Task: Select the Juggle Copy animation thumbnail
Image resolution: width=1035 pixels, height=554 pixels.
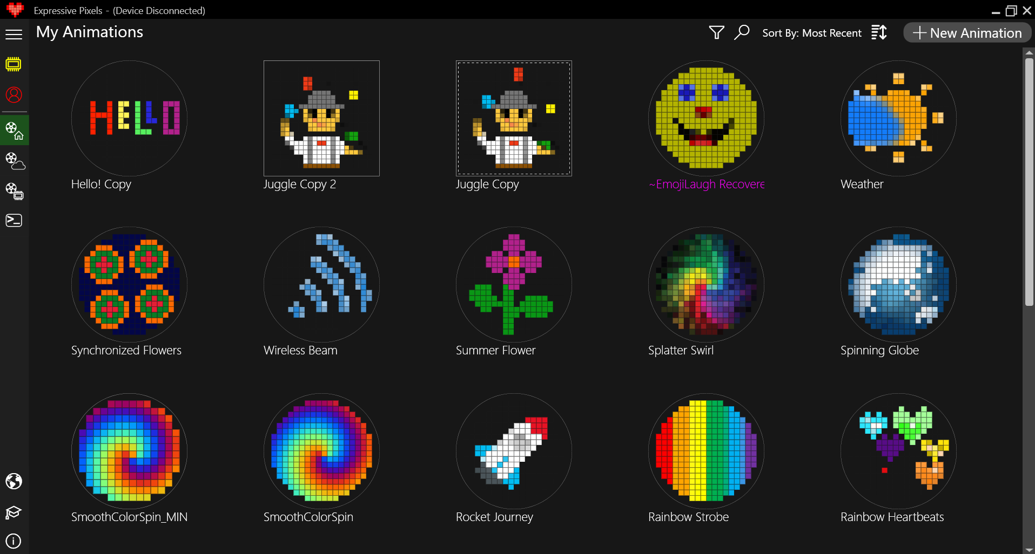Action: pos(513,118)
